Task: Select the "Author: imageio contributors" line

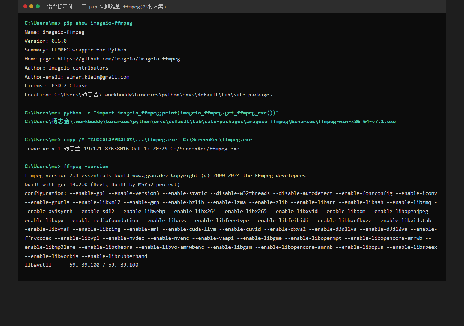Action: coord(66,68)
